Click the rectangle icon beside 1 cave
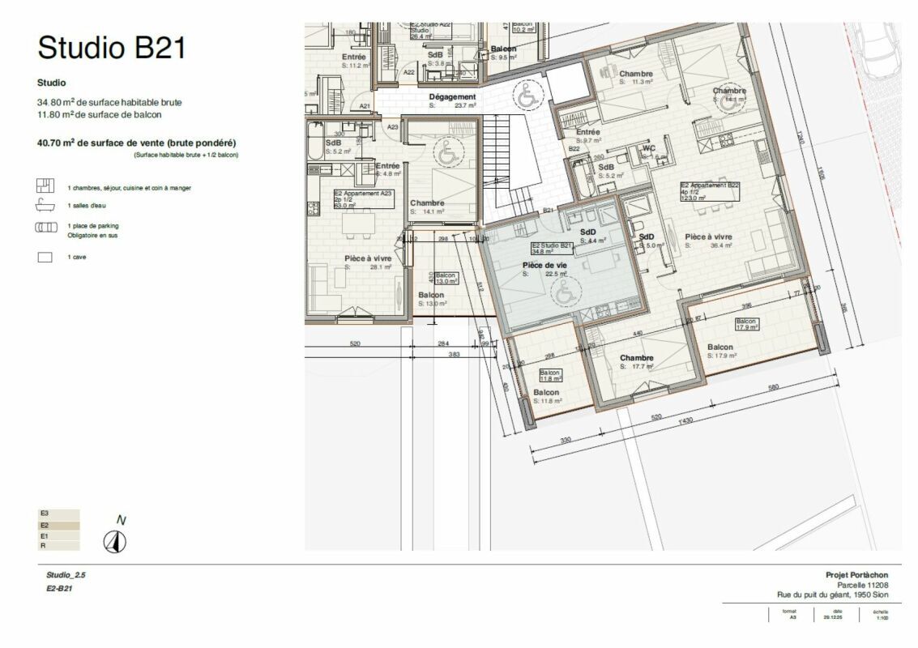Screen dimensions: 918x648 (45, 257)
